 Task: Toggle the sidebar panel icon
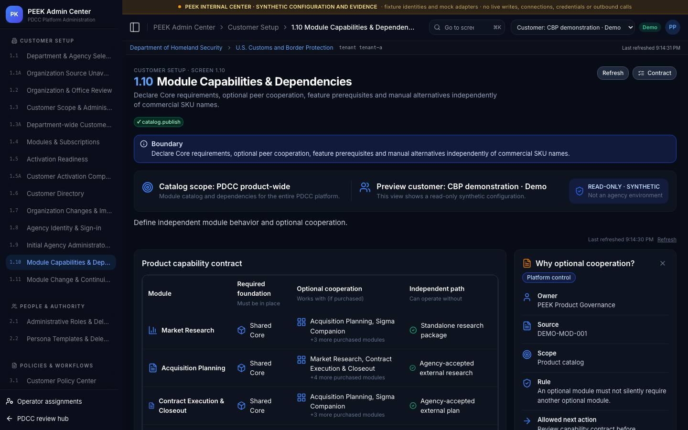point(135,27)
